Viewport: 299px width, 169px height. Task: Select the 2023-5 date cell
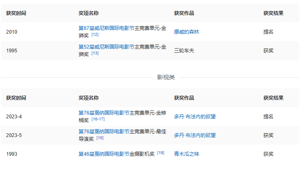pyautogui.click(x=14, y=135)
